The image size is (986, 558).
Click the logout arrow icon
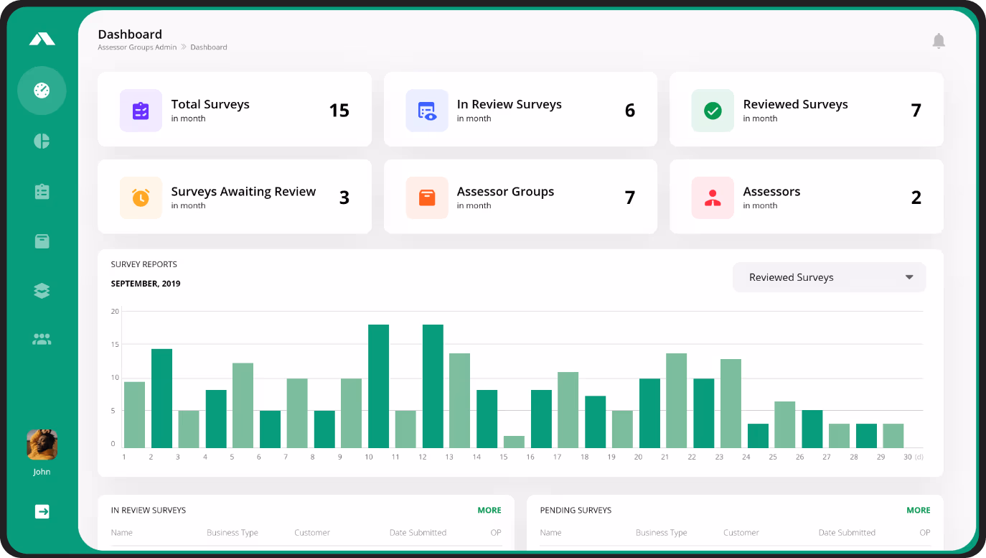click(42, 511)
